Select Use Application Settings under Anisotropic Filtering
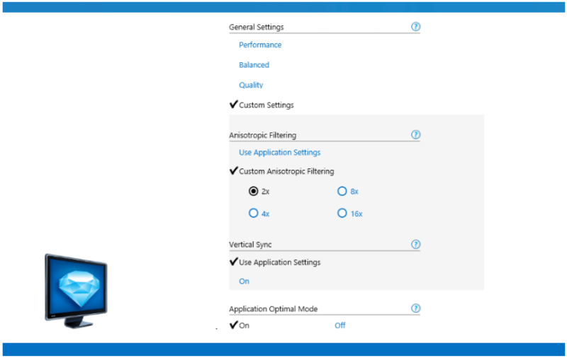Viewport: 567px width, 358px height. point(279,152)
